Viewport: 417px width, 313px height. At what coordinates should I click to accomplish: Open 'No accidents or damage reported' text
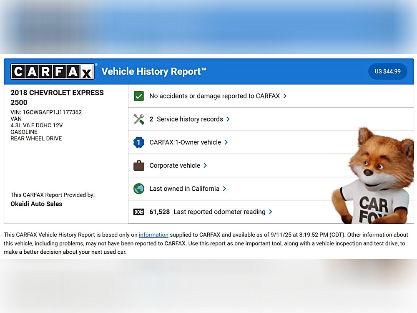click(214, 96)
